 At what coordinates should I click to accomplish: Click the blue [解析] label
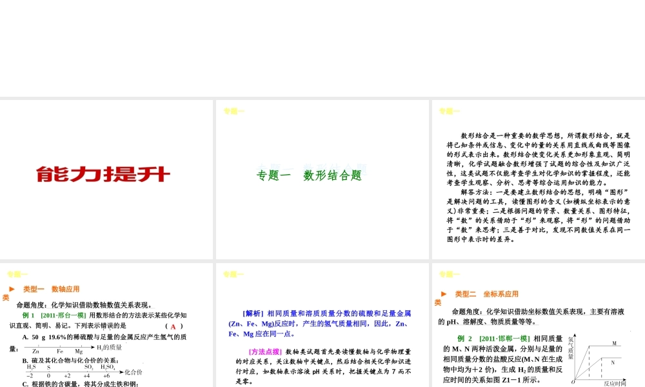(x=253, y=313)
